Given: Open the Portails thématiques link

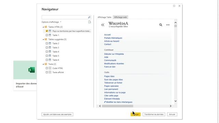Looking at the screenshot, I should [x=113, y=38].
